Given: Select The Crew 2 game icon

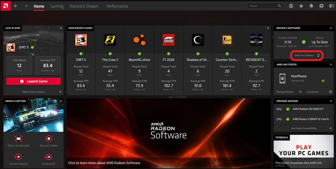Looking at the screenshot, I should point(110,40).
